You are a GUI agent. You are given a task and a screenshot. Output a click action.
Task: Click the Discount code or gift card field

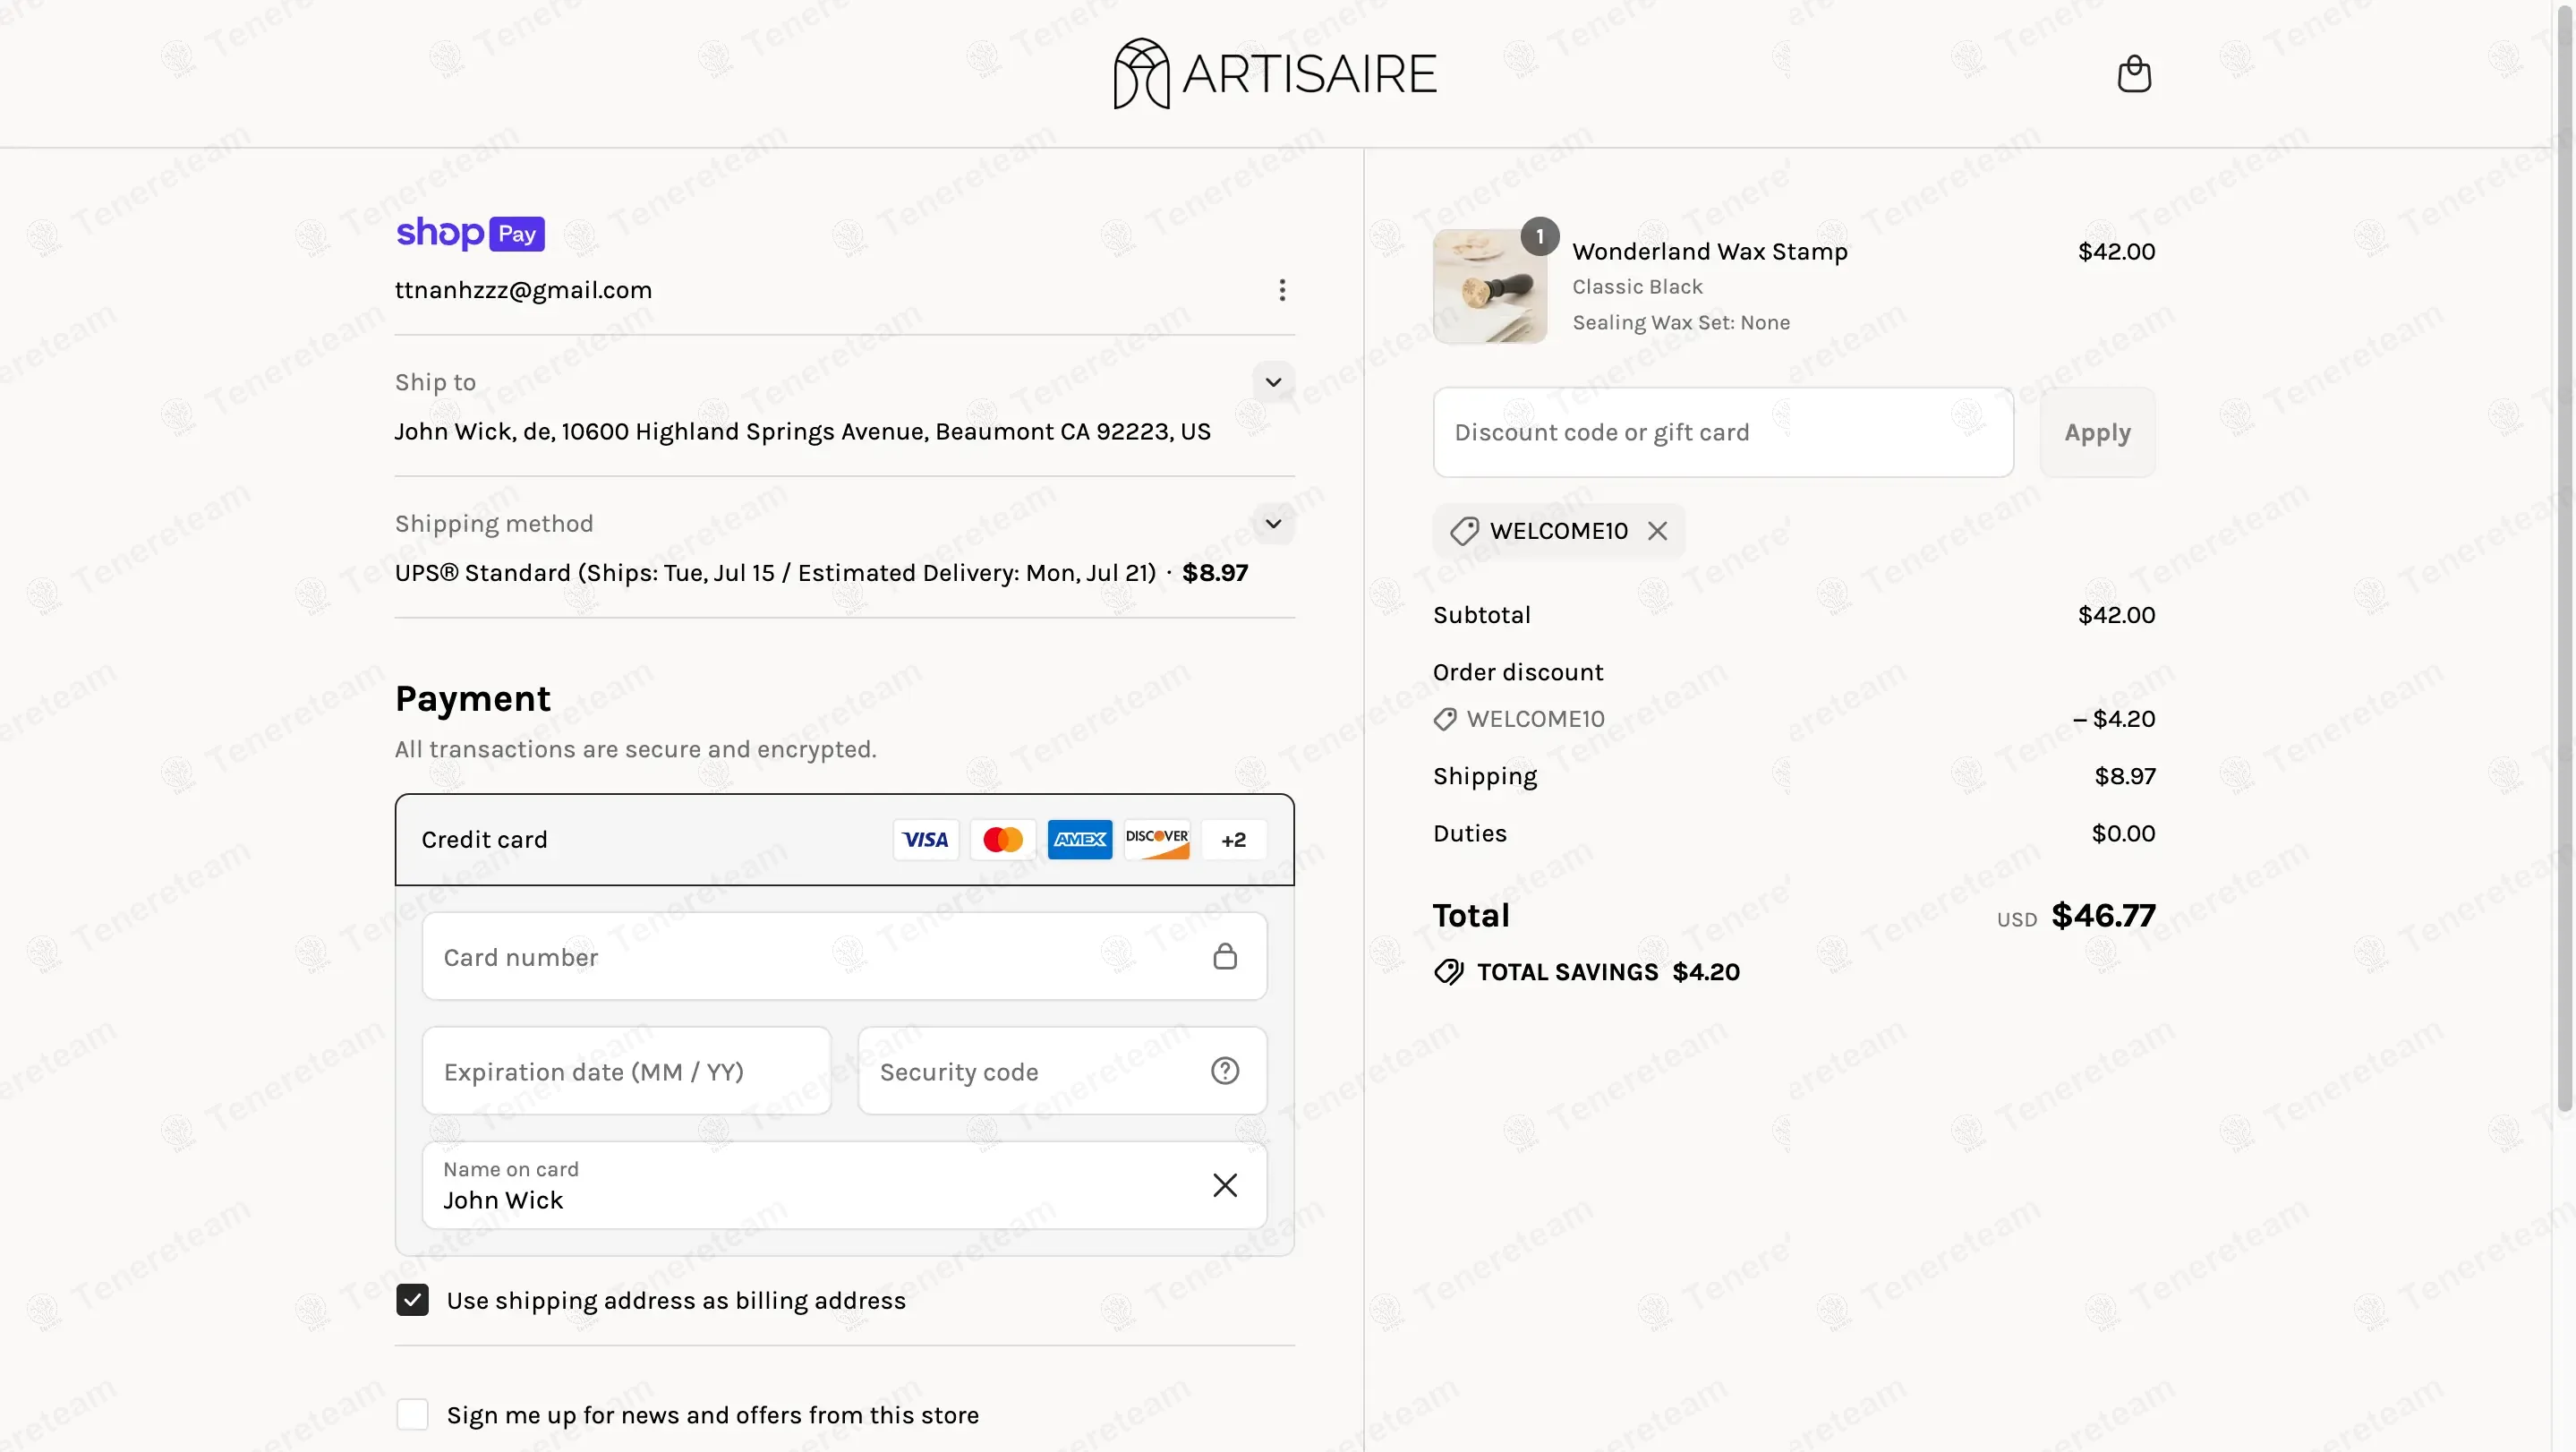click(1723, 432)
